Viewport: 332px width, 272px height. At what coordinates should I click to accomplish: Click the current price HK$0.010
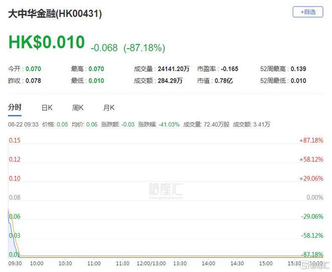pyautogui.click(x=47, y=42)
